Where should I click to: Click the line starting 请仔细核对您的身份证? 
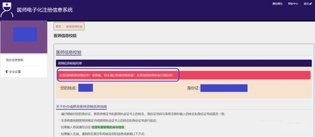coord(143,114)
